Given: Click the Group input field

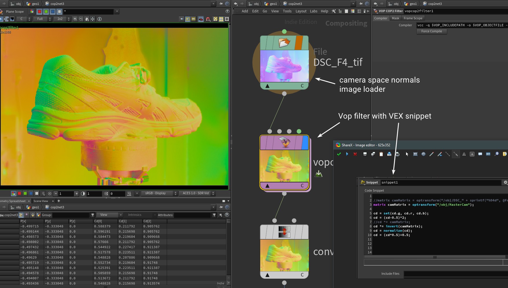Looking at the screenshot, I should [71, 215].
